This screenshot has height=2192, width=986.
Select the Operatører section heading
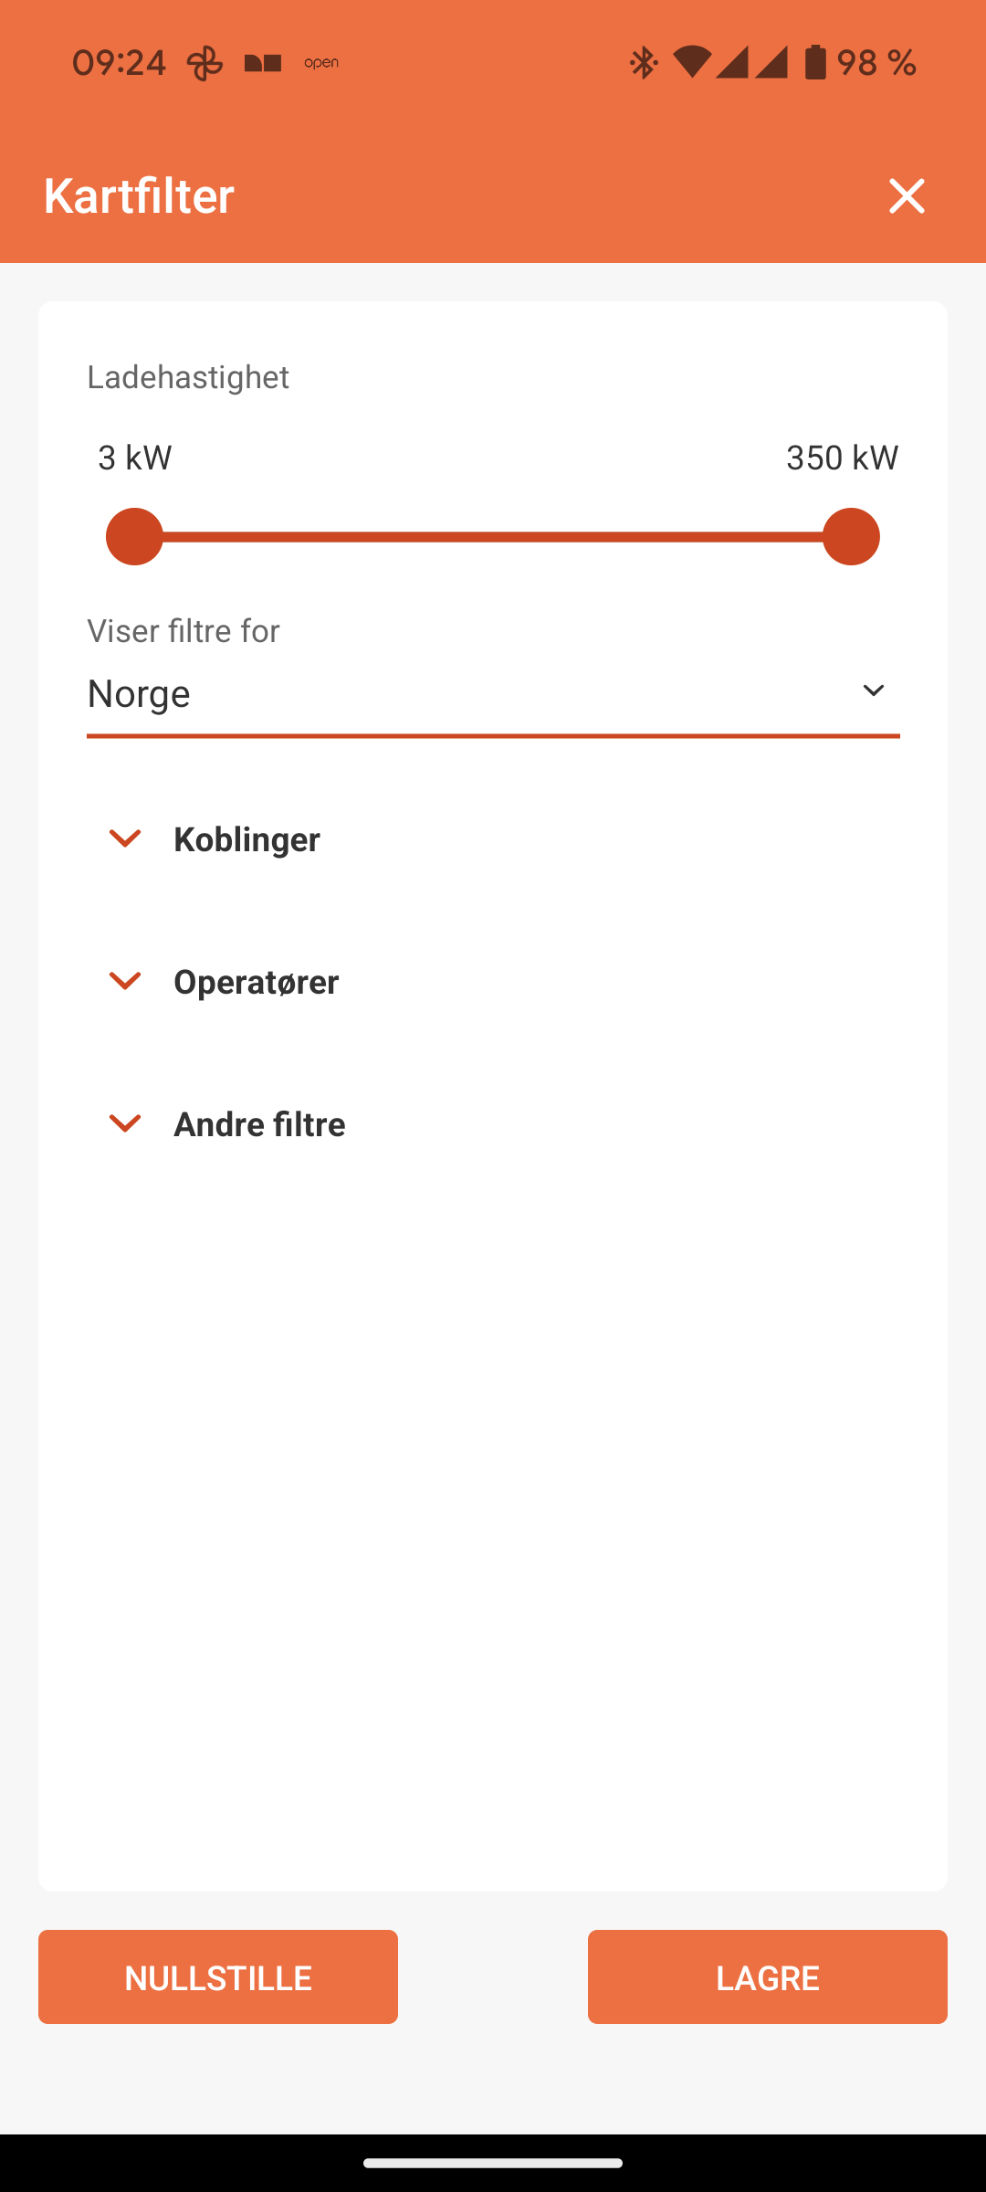point(257,982)
